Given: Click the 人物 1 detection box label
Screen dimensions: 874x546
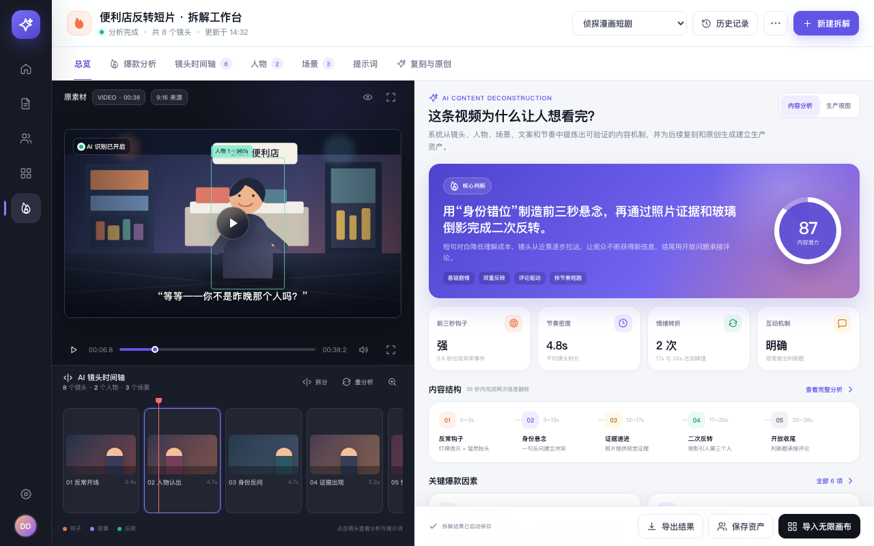Looking at the screenshot, I should pyautogui.click(x=231, y=151).
